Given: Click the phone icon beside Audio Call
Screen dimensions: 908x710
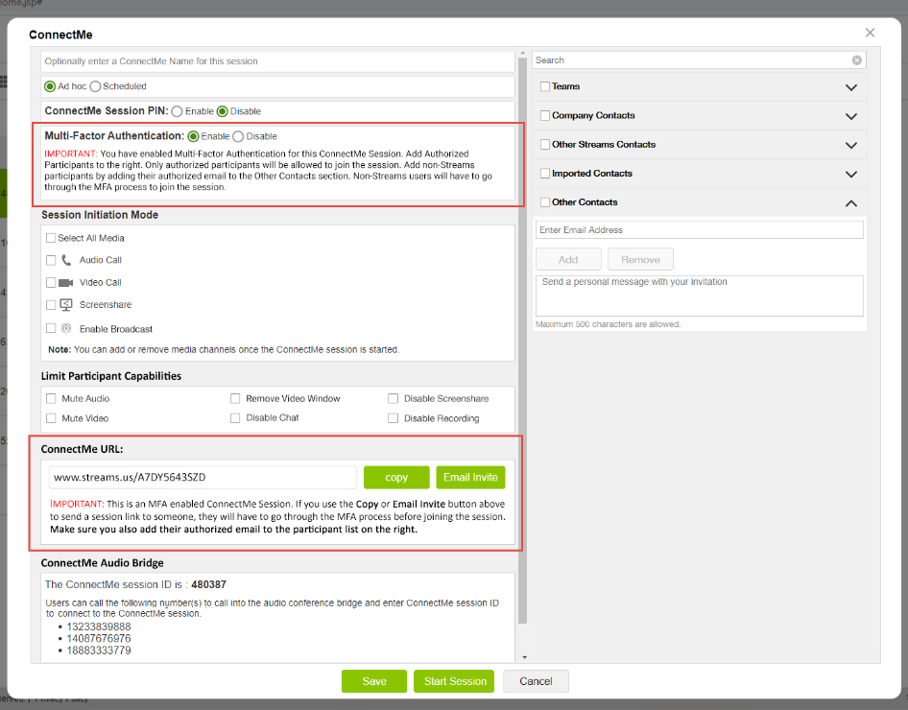Looking at the screenshot, I should (66, 260).
